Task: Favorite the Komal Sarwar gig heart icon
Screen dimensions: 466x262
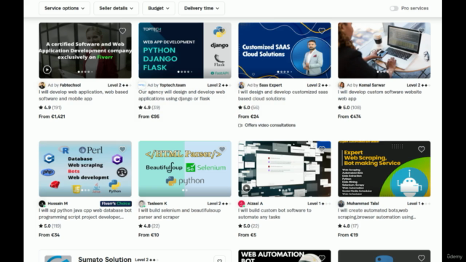Action: [x=422, y=31]
